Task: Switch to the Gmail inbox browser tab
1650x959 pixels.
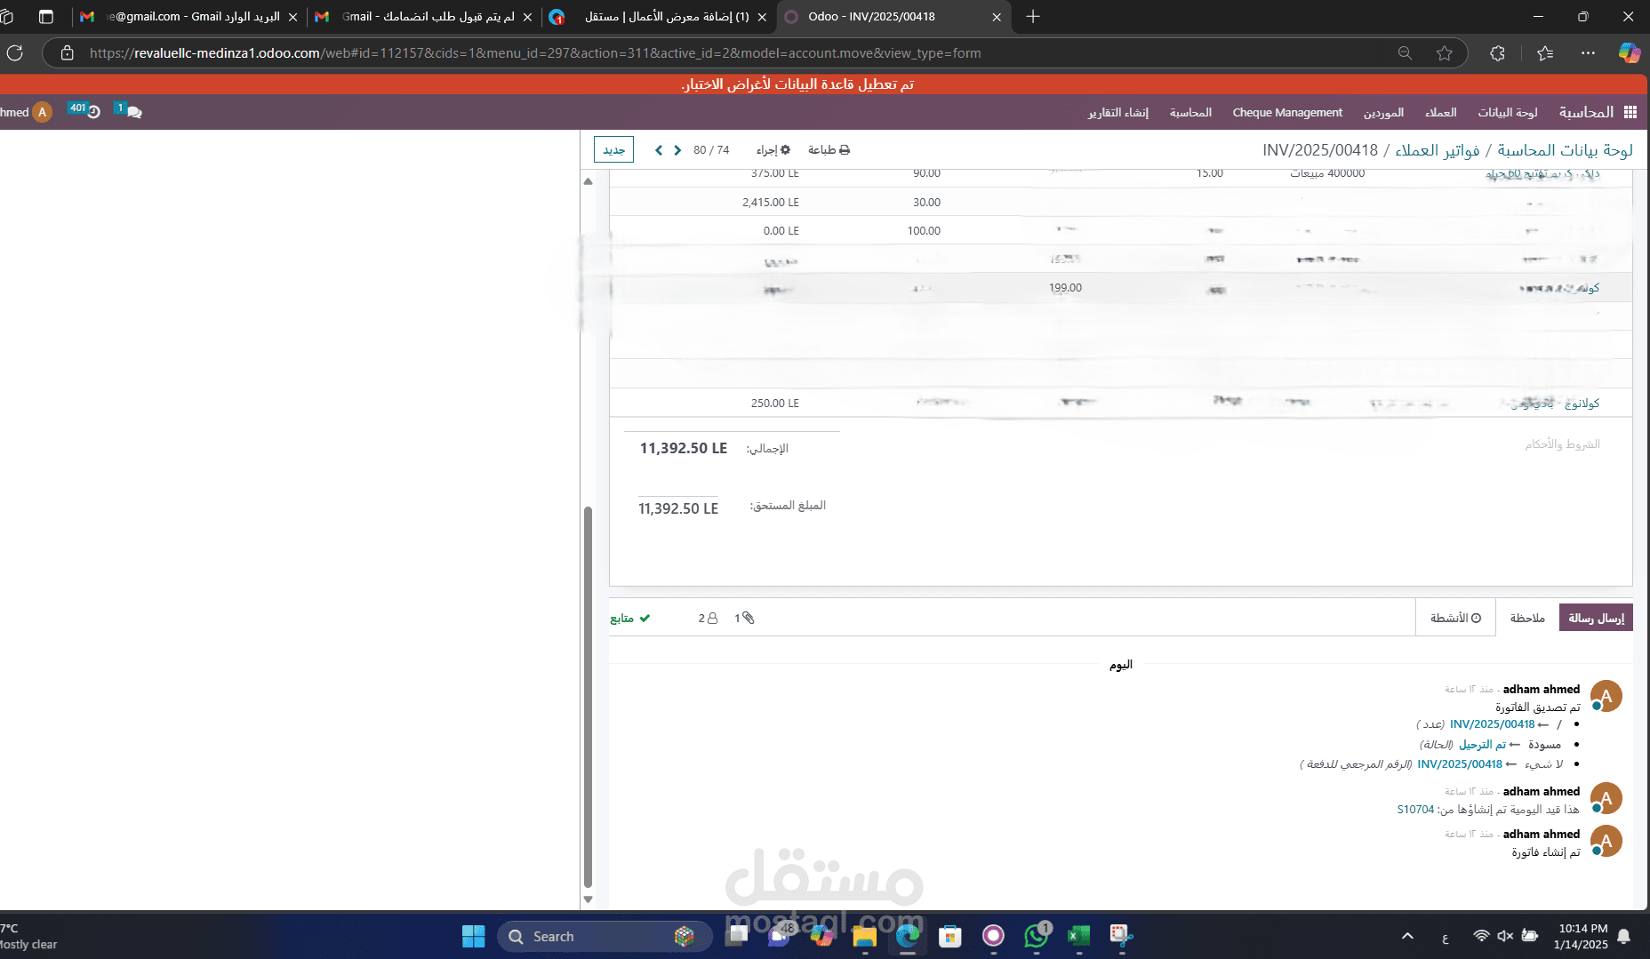Action: click(188, 17)
